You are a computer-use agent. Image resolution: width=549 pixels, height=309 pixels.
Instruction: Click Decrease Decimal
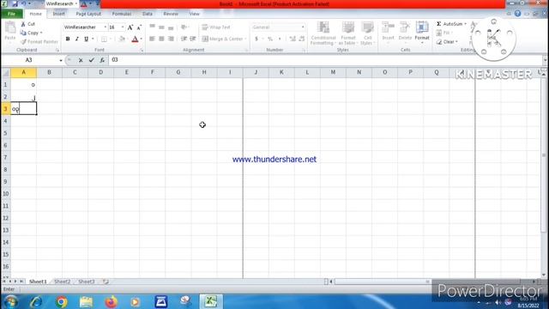tap(301, 39)
